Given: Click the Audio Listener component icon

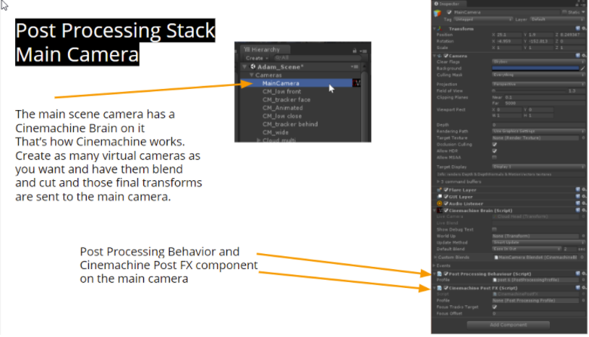Looking at the screenshot, I should tap(439, 204).
